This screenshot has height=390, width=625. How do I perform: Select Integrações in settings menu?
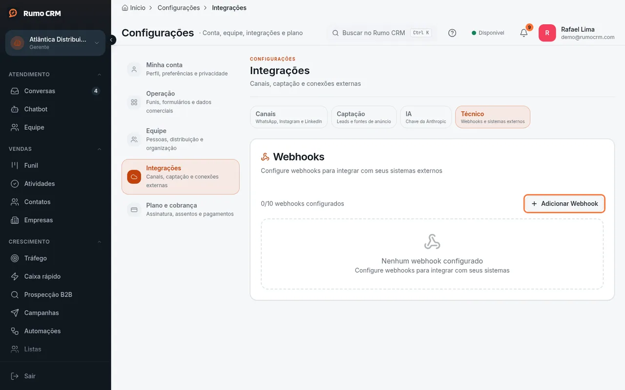coord(181,177)
